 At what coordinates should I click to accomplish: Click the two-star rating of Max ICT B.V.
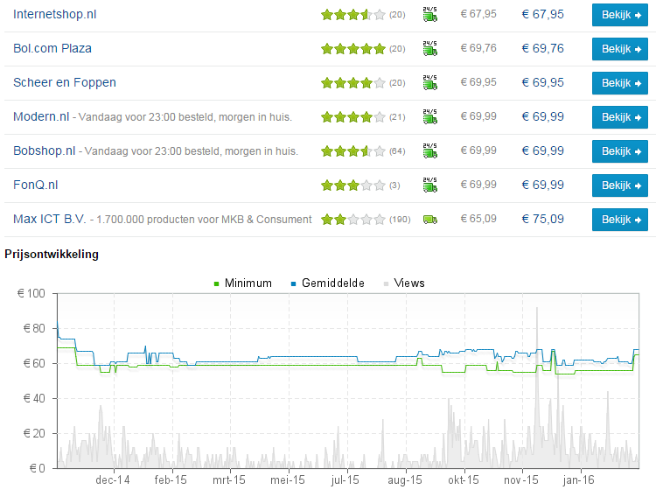coord(353,220)
